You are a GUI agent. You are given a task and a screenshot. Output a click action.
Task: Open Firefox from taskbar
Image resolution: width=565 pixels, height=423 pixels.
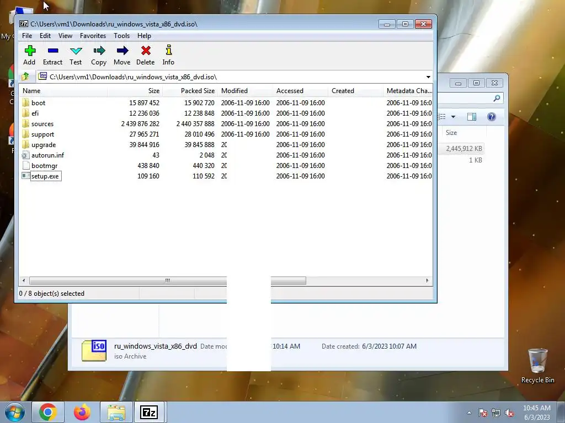(x=82, y=412)
